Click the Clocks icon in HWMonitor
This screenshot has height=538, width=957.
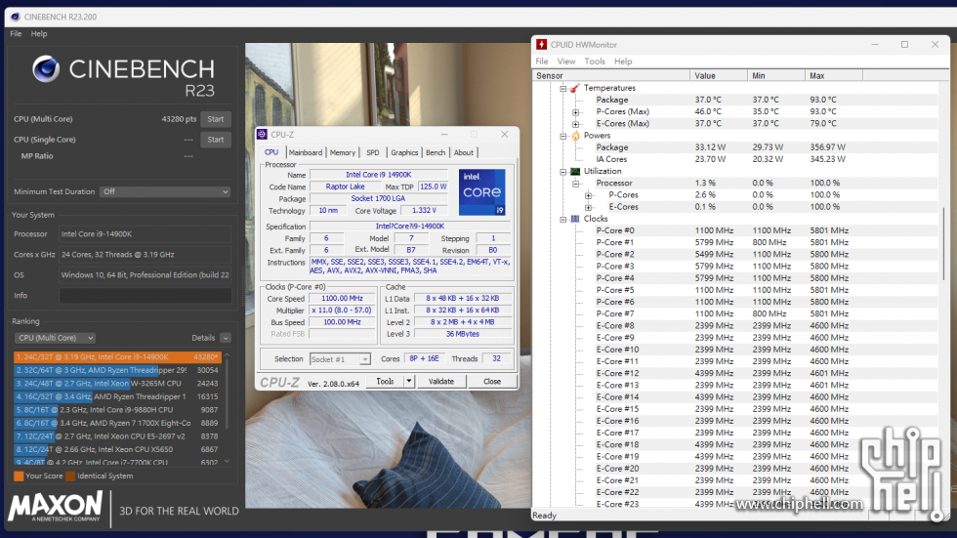pos(575,219)
